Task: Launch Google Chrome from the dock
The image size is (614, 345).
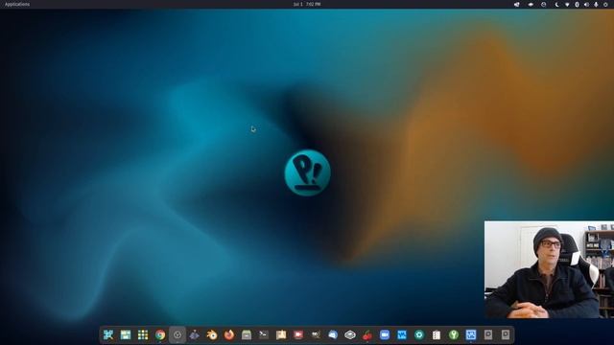Action: click(x=160, y=334)
